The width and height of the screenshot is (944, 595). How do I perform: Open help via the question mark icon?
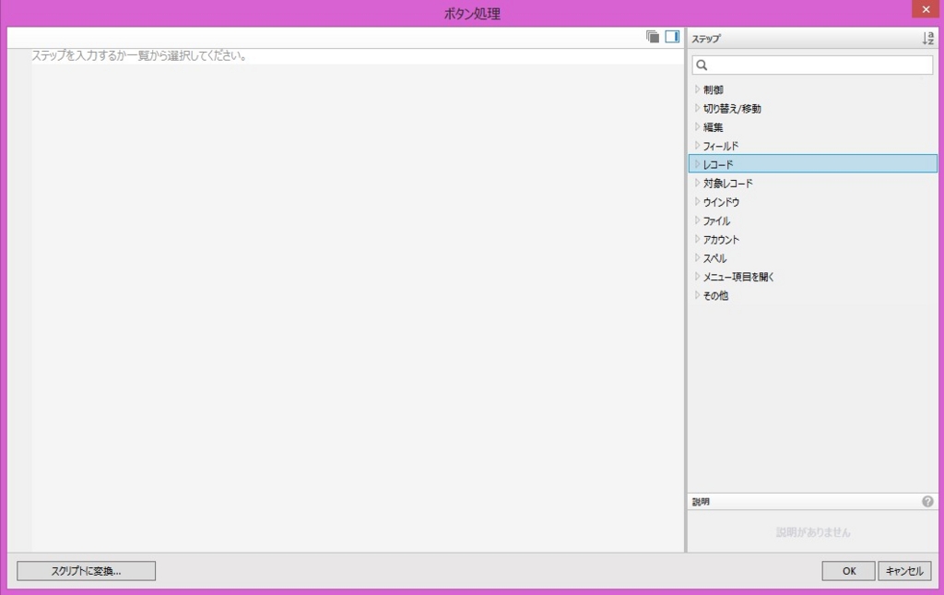(927, 501)
